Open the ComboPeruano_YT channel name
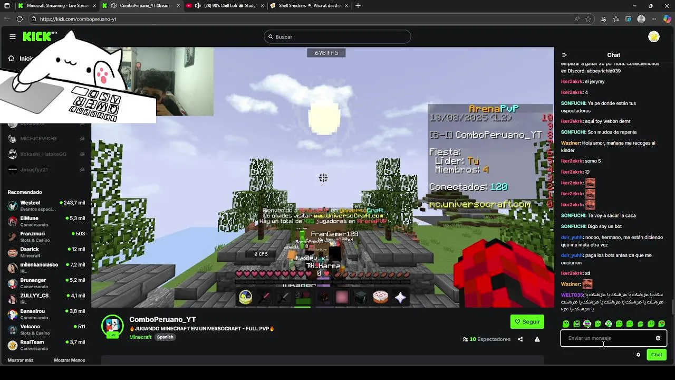This screenshot has height=380, width=675. [162, 319]
